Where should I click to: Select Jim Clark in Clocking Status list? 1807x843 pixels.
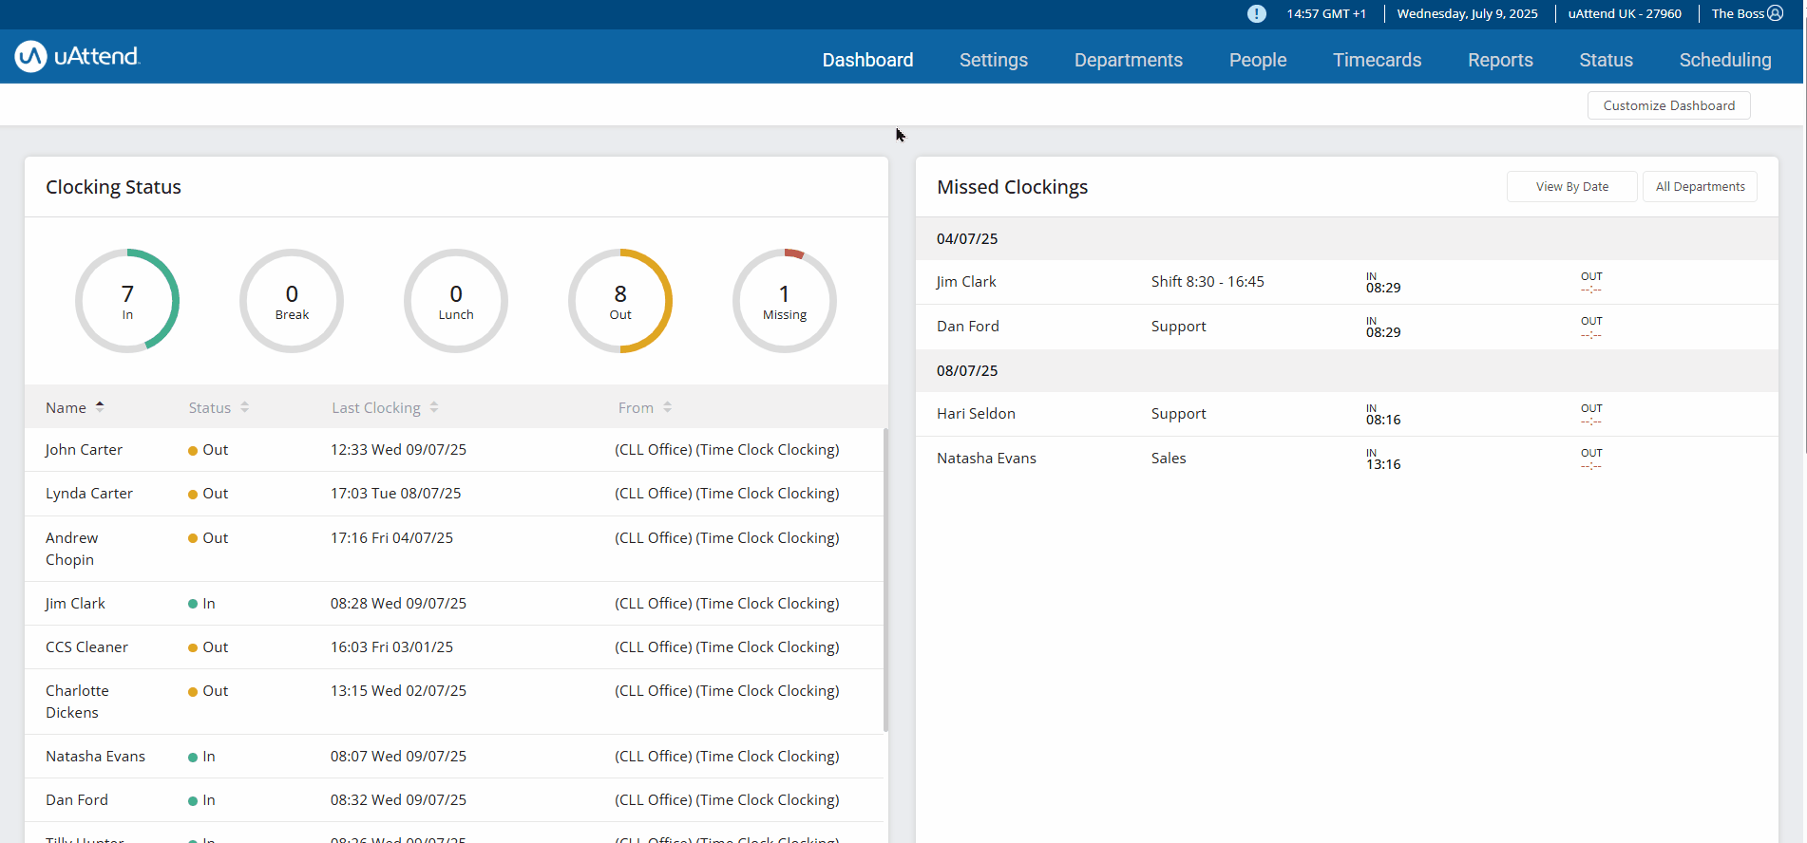75,604
